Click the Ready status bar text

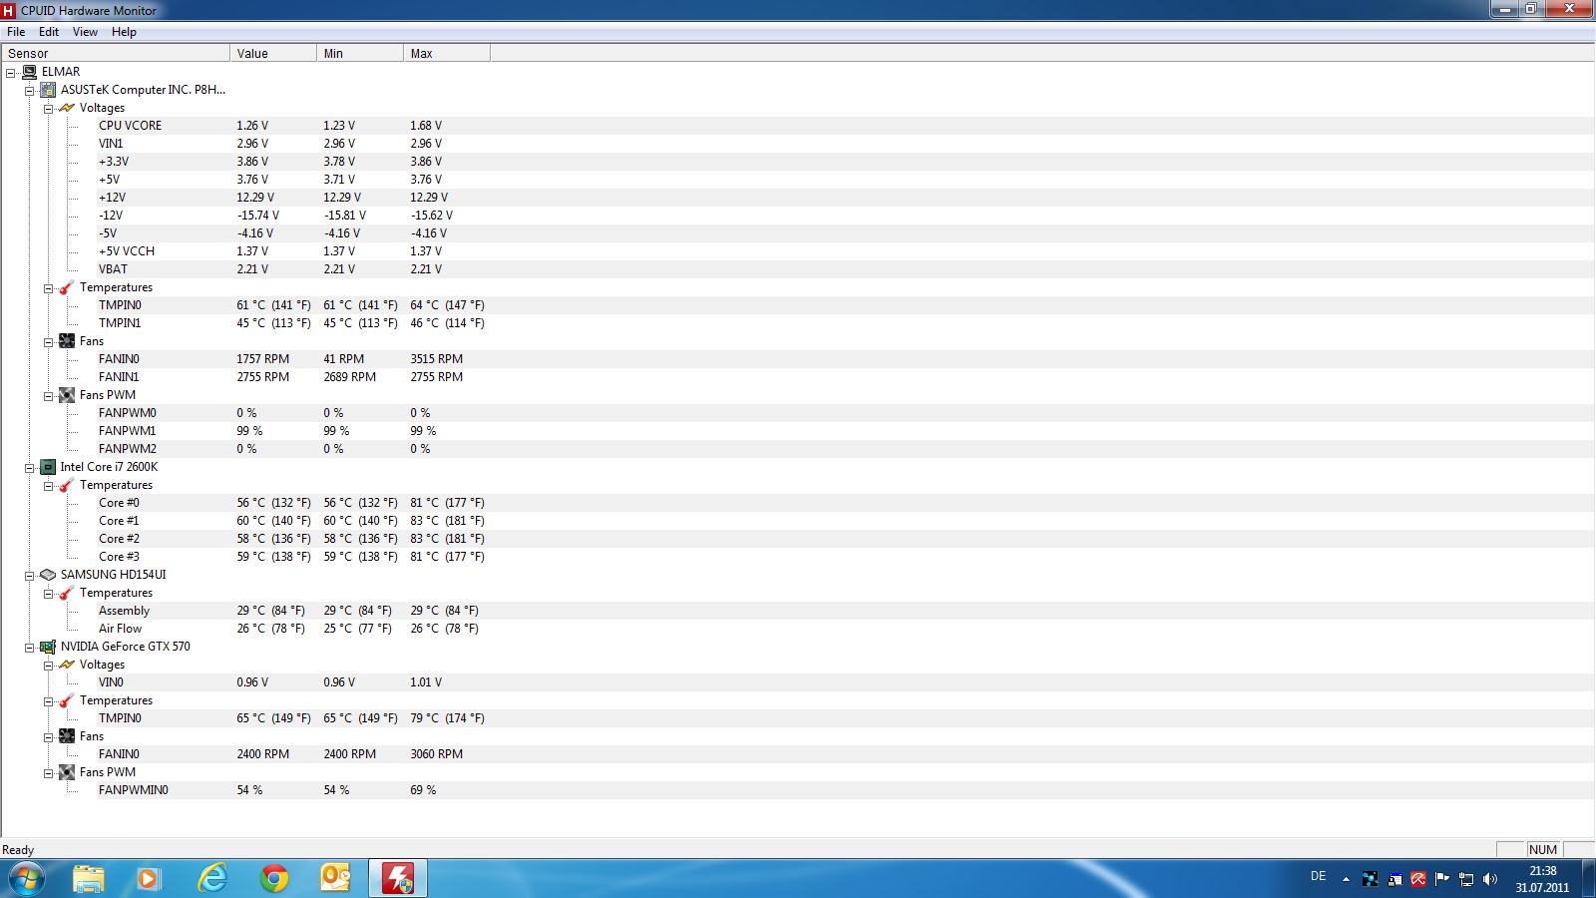click(x=18, y=850)
